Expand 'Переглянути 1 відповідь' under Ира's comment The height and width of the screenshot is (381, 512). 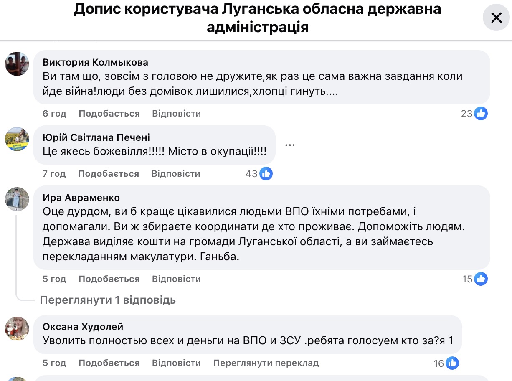point(107,300)
